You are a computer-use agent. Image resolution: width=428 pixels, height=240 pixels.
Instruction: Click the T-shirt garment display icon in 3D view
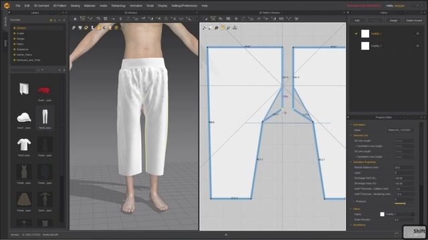(x=80, y=28)
